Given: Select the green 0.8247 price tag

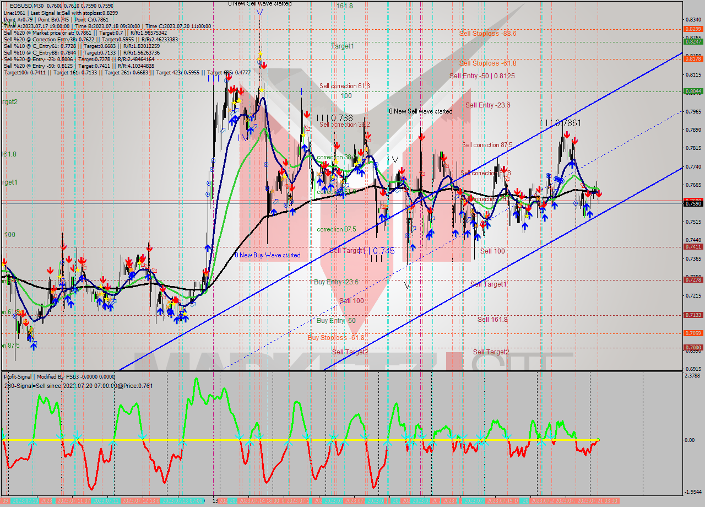Looking at the screenshot, I should click(692, 41).
